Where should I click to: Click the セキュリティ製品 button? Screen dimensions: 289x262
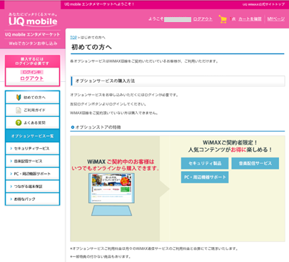tap(205, 163)
